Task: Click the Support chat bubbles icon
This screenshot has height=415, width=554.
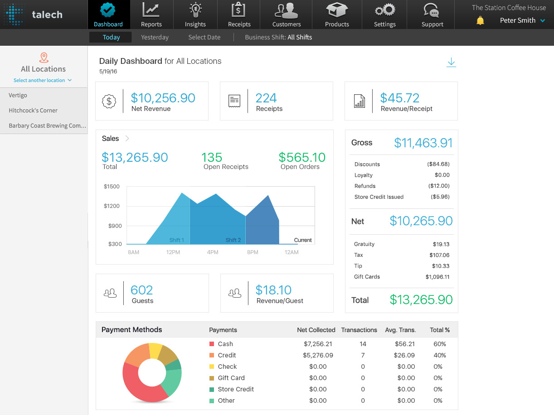Action: pyautogui.click(x=432, y=10)
